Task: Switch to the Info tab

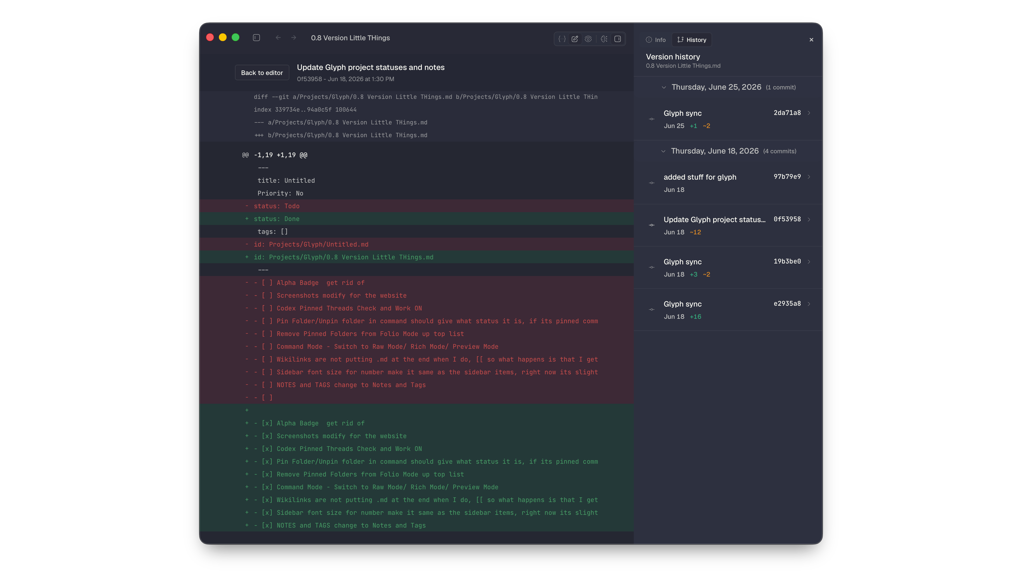Action: pos(655,39)
